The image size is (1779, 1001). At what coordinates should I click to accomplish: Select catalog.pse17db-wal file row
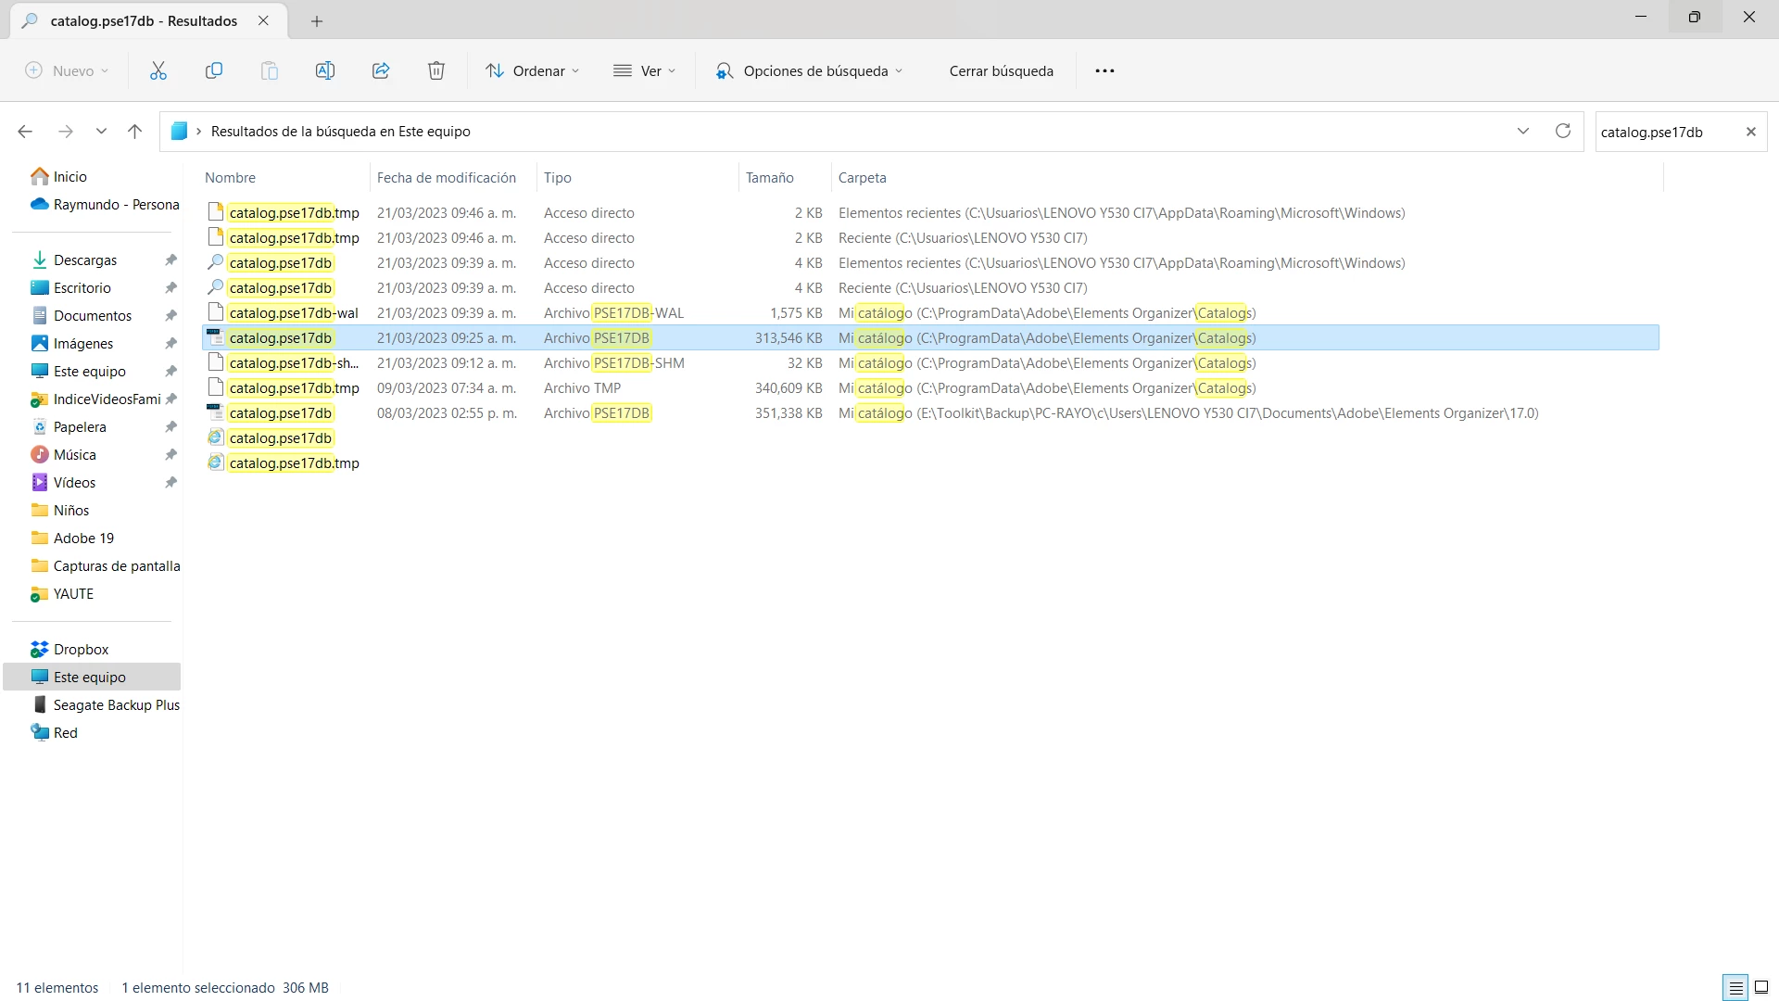(x=293, y=313)
